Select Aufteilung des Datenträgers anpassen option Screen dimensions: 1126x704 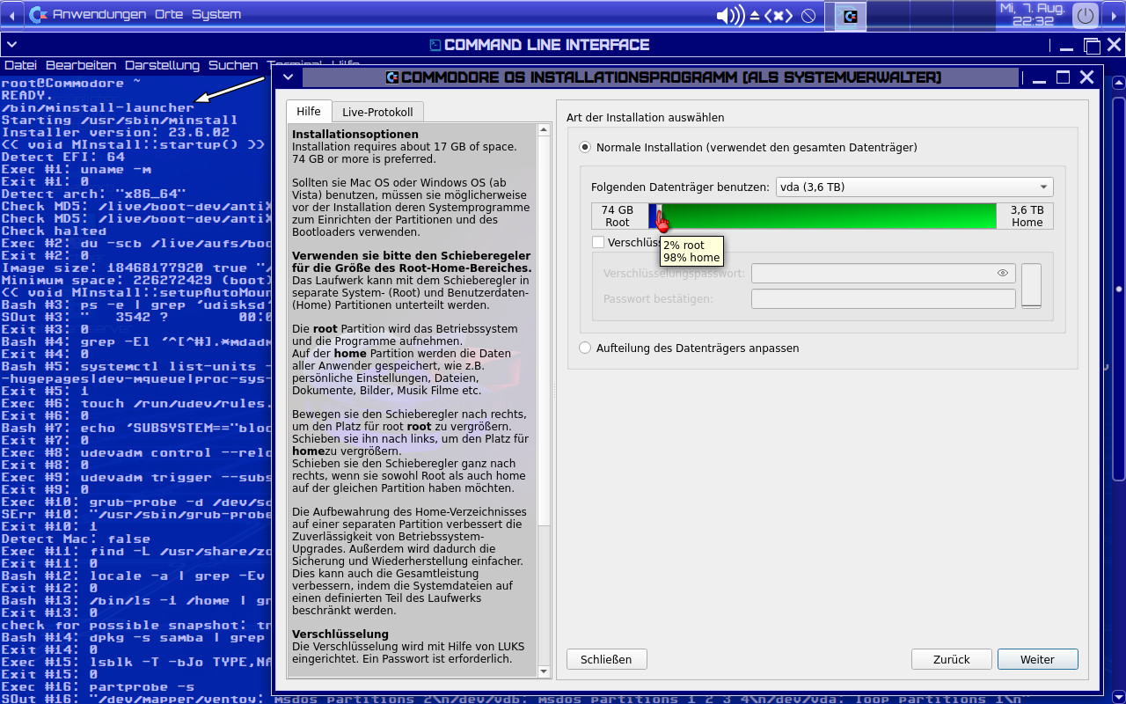click(585, 348)
